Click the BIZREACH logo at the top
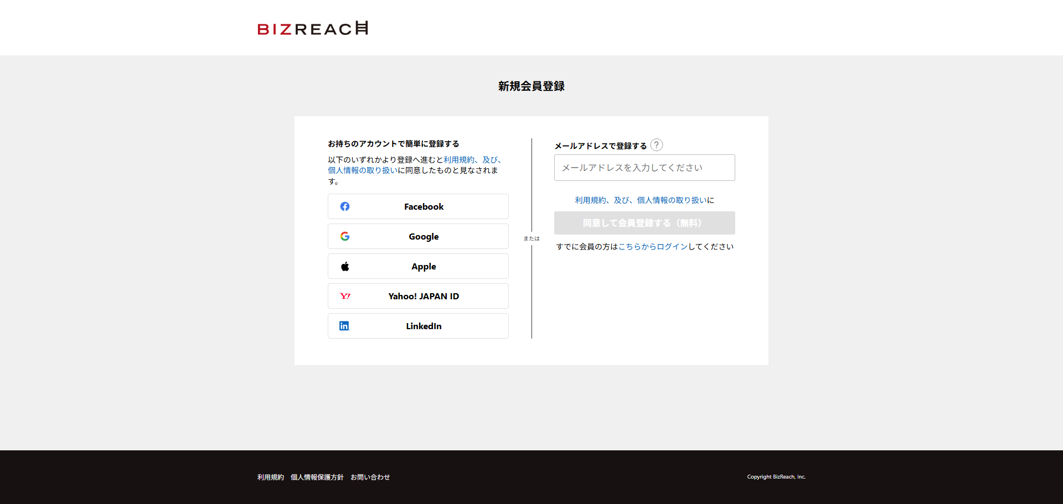This screenshot has height=504, width=1063. point(313,28)
